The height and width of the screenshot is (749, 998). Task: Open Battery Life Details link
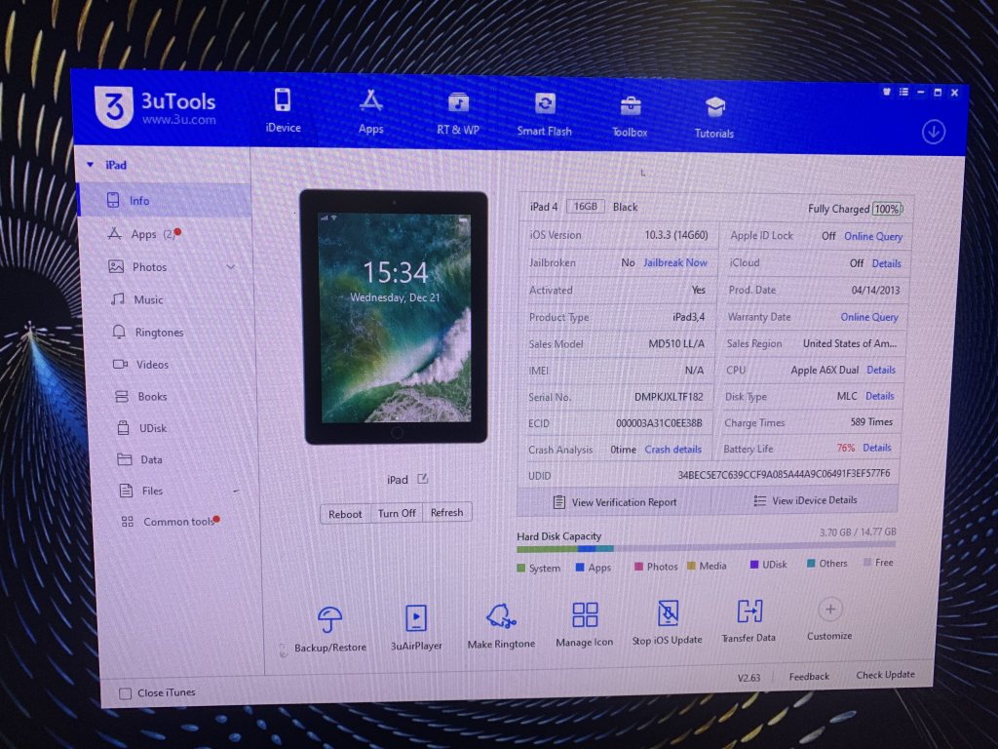click(876, 448)
